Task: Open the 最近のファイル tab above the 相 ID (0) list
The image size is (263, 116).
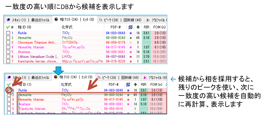Action: click(40, 20)
